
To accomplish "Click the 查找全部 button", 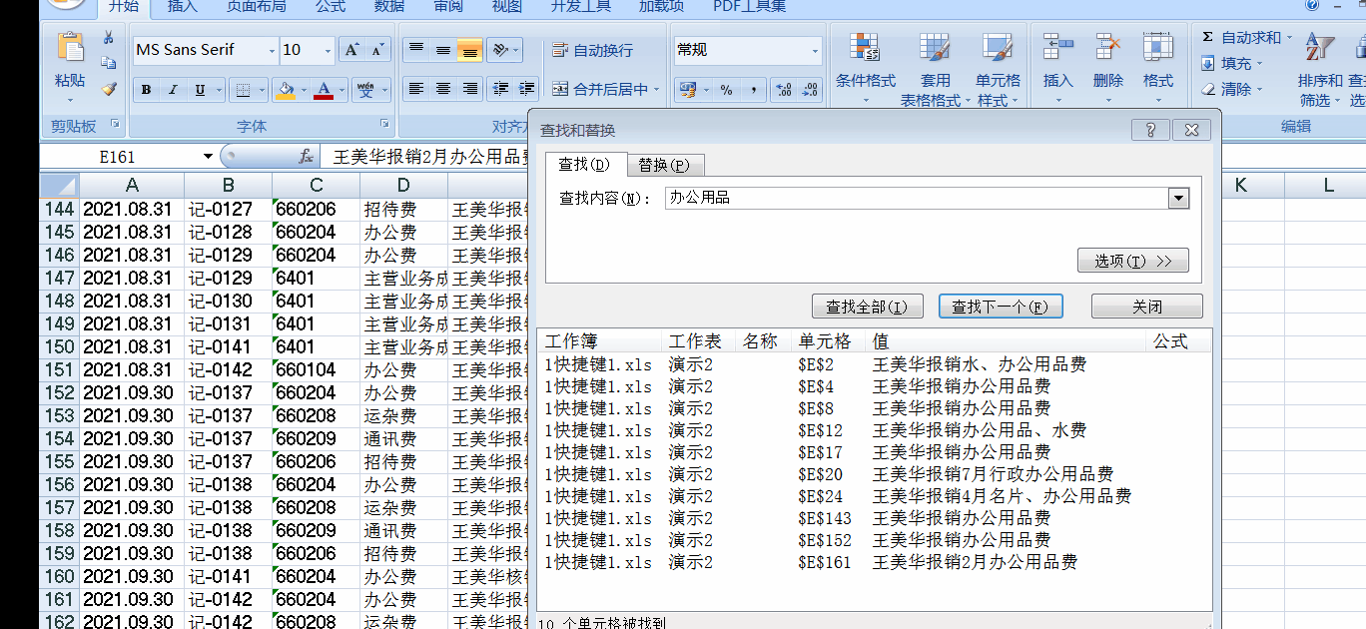I will click(868, 306).
